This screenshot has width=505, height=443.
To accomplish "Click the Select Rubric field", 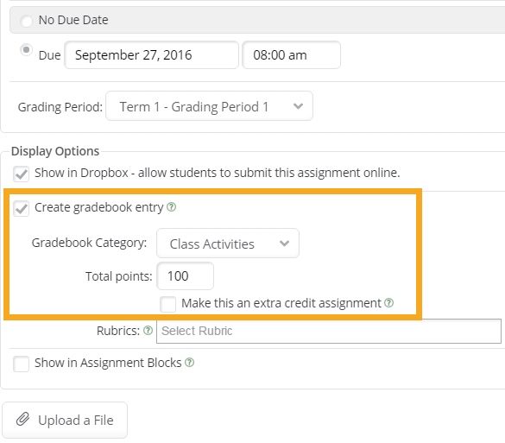I will [329, 331].
